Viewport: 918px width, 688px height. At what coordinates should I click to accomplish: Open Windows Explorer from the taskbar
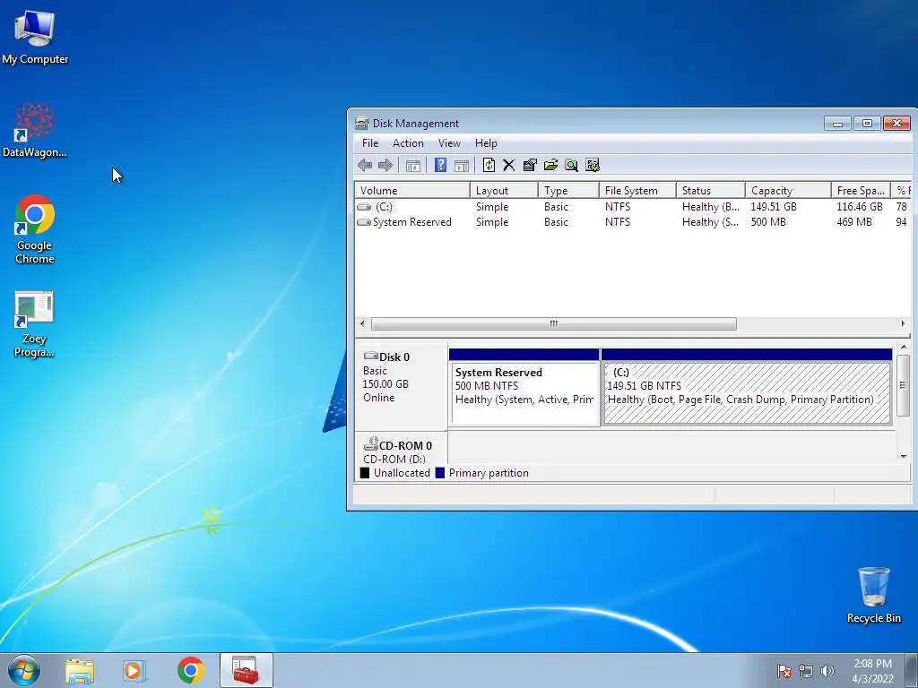point(80,671)
